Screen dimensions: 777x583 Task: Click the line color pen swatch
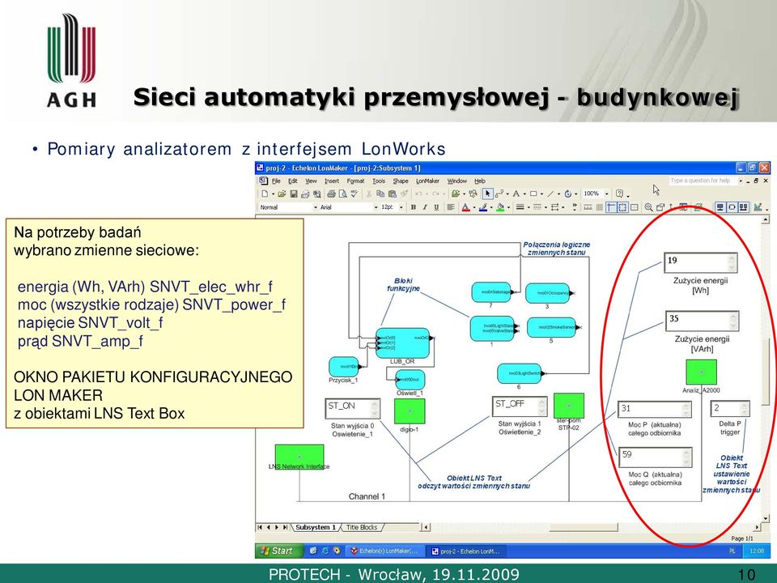[x=483, y=207]
